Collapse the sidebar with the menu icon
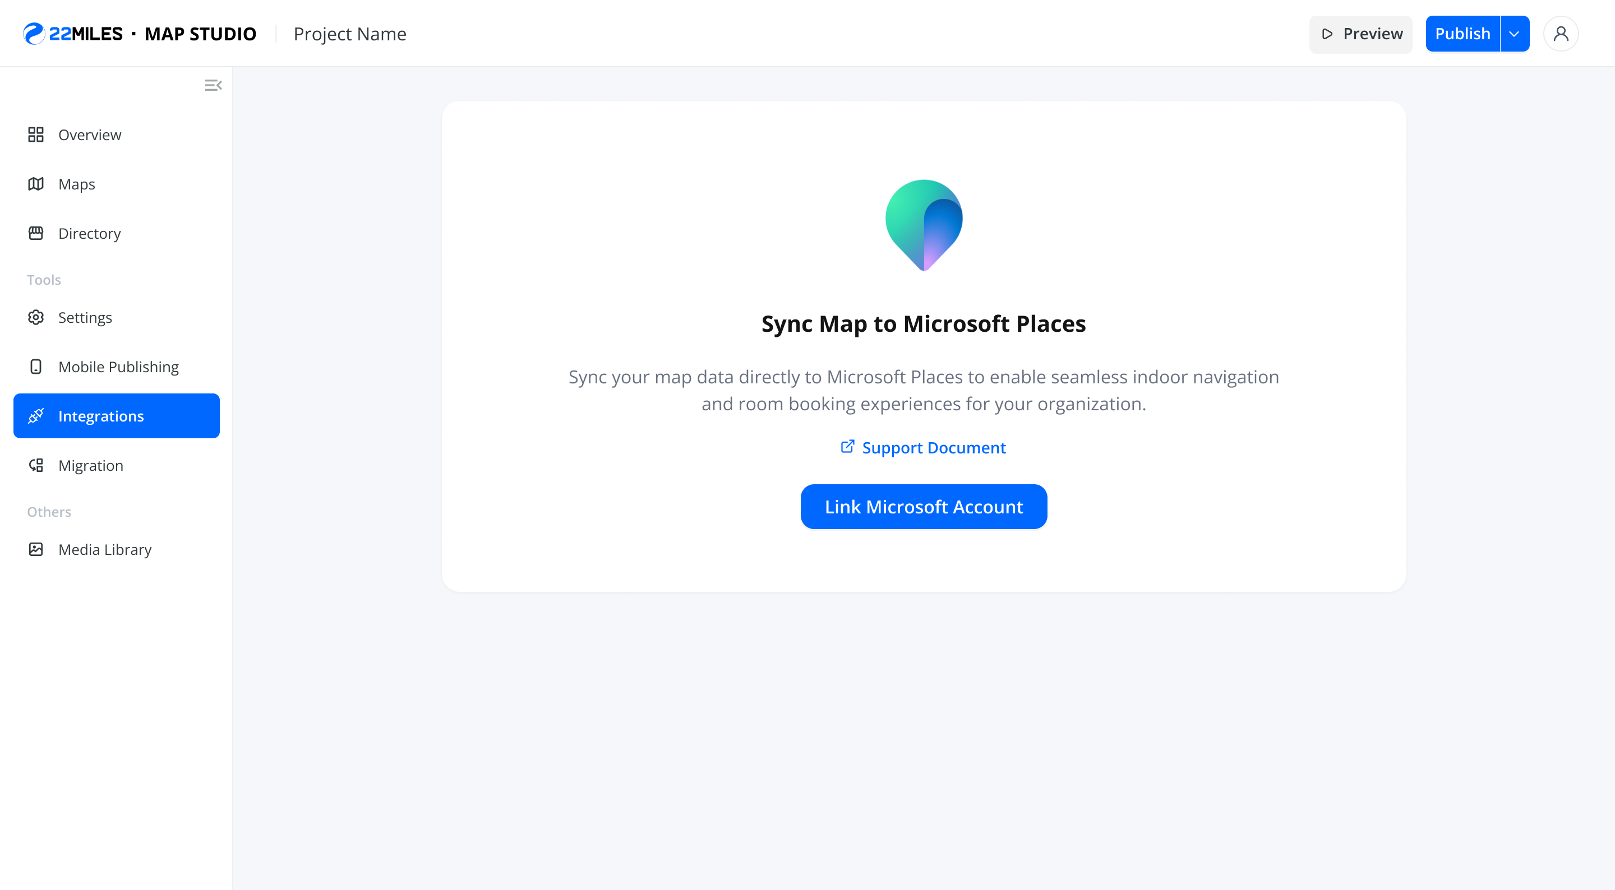The height and width of the screenshot is (890, 1615). (213, 85)
